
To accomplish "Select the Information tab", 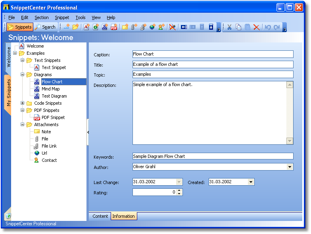I will coord(123,216).
